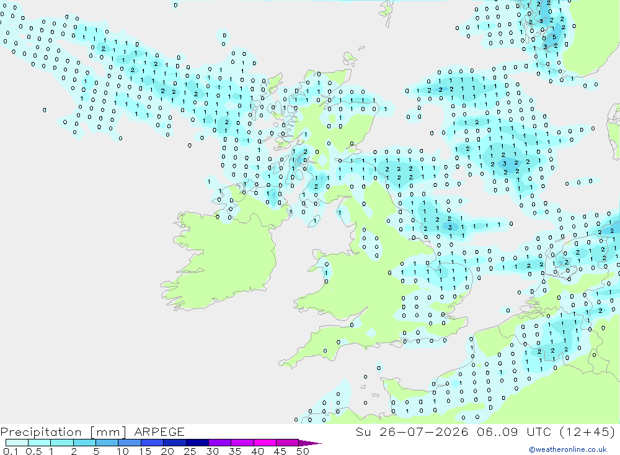The width and height of the screenshot is (620, 455).
Task: Click the palest swatch between 0.1 and 0.5
Action: (x=17, y=443)
